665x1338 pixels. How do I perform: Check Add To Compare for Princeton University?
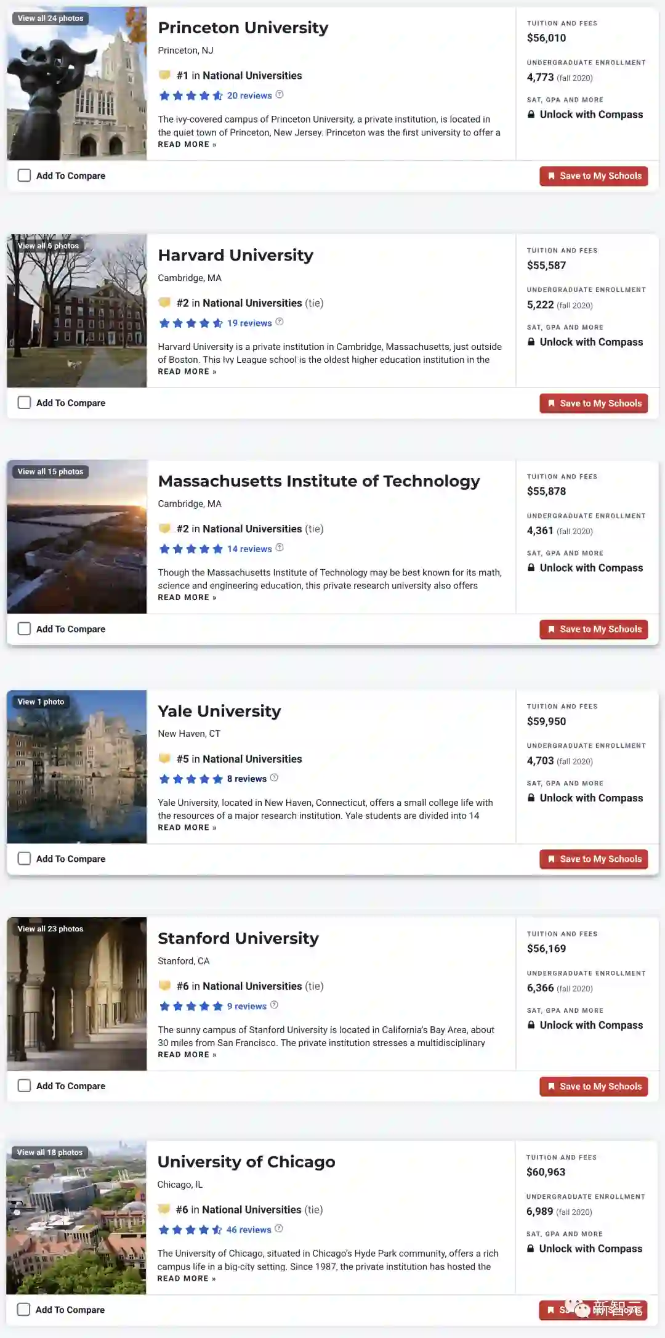click(24, 176)
